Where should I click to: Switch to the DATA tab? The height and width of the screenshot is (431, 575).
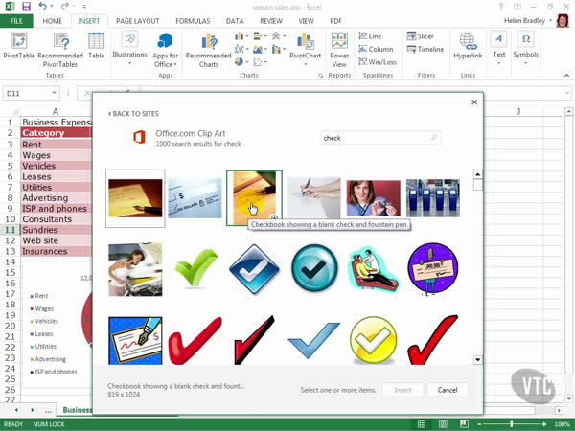pyautogui.click(x=235, y=21)
